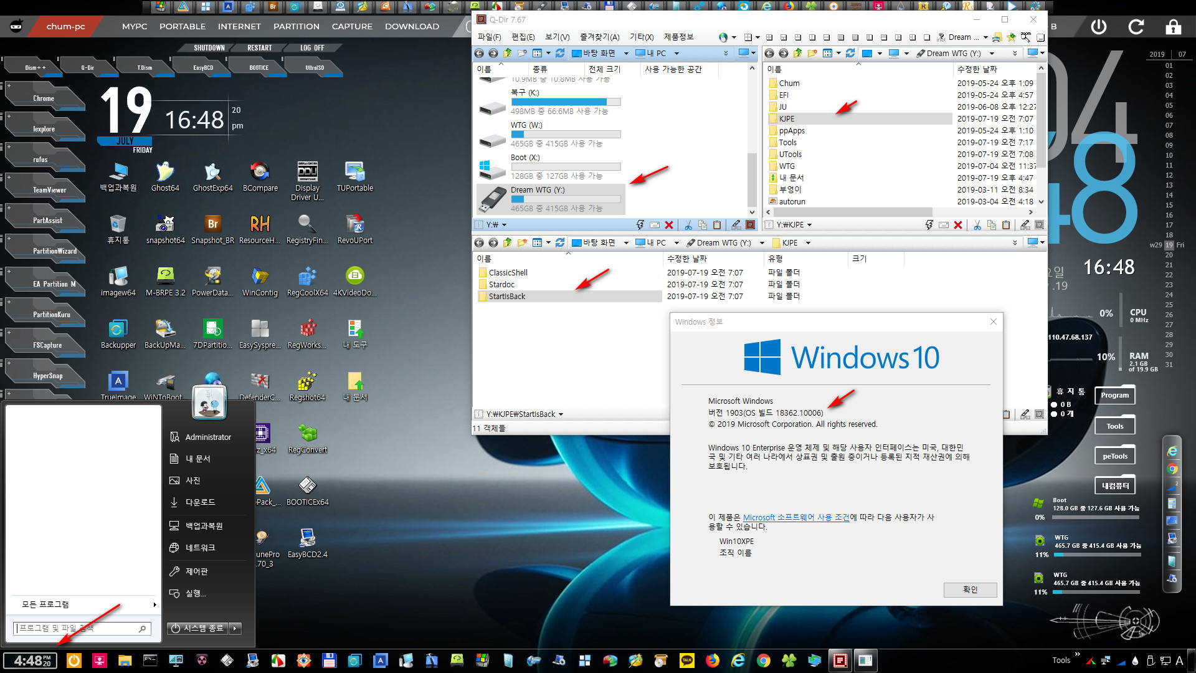Viewport: 1196px width, 673px height.
Task: Open Chrome from the bottom taskbar
Action: click(x=764, y=661)
